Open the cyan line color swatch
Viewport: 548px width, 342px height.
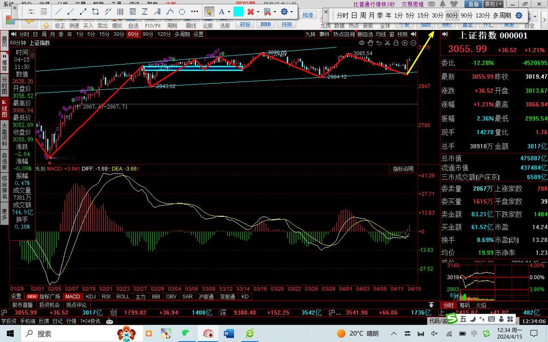coord(238,12)
